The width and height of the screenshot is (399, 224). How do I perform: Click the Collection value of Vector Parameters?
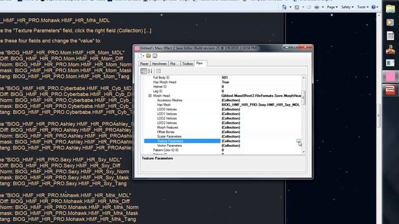tap(231, 146)
